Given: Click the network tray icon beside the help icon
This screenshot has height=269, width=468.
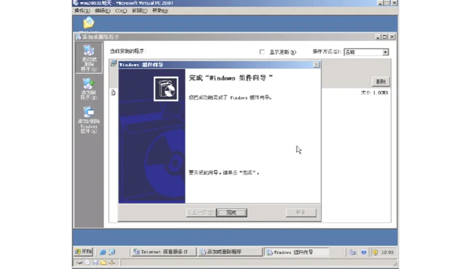Looking at the screenshot, I should click(353, 252).
